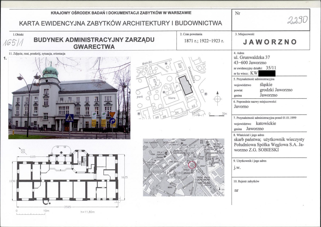Click the blue turn-arrow road sign in the photo
Screen dimensions: 321x227
tap(112, 121)
